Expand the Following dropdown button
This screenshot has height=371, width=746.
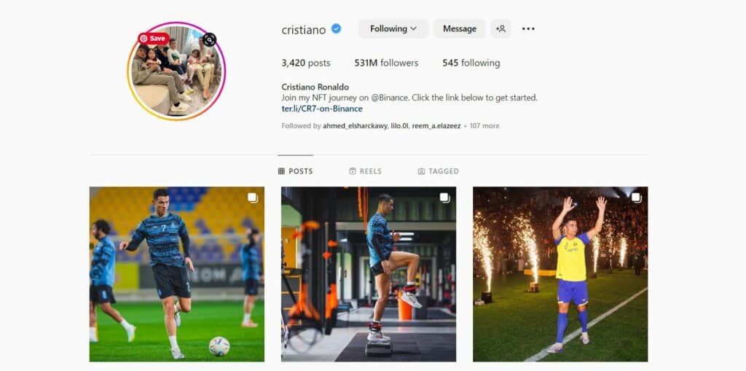393,28
